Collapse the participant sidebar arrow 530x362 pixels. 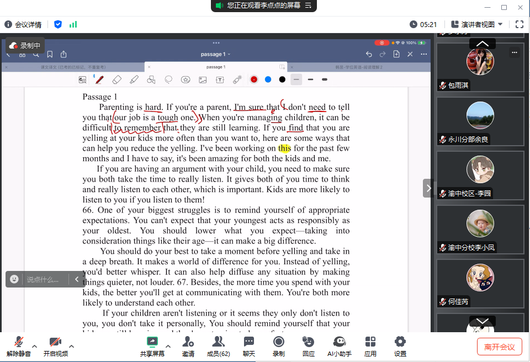click(428, 188)
